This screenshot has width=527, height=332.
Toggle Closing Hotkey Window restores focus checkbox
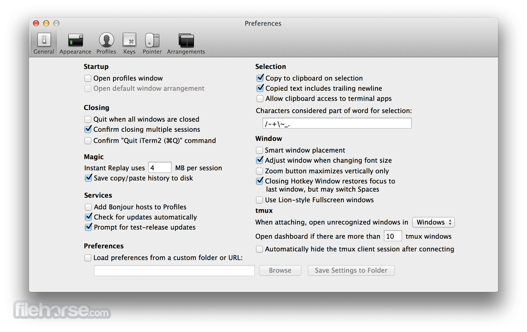click(x=260, y=181)
